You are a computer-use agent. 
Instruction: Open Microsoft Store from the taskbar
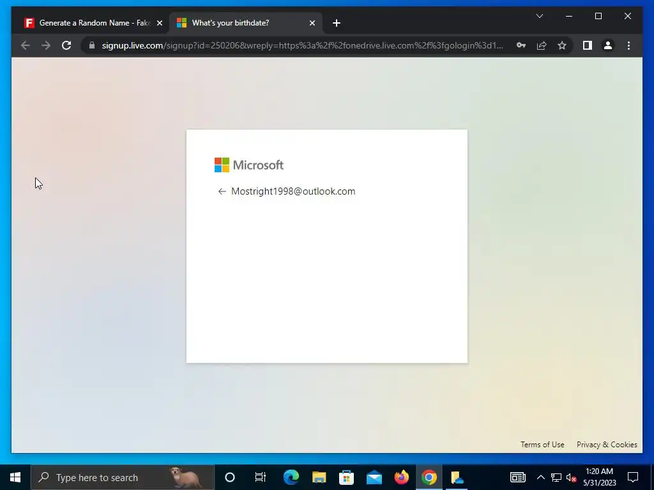click(347, 477)
